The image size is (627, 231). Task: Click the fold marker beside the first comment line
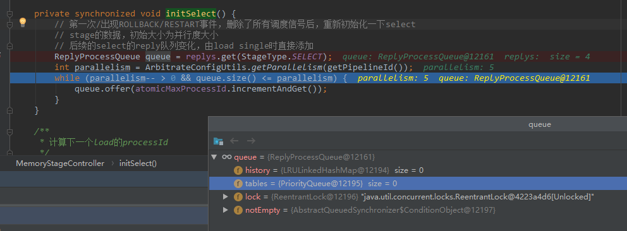[10, 25]
